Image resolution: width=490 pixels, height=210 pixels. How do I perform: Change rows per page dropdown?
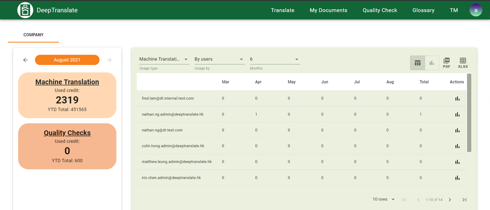pos(384,199)
